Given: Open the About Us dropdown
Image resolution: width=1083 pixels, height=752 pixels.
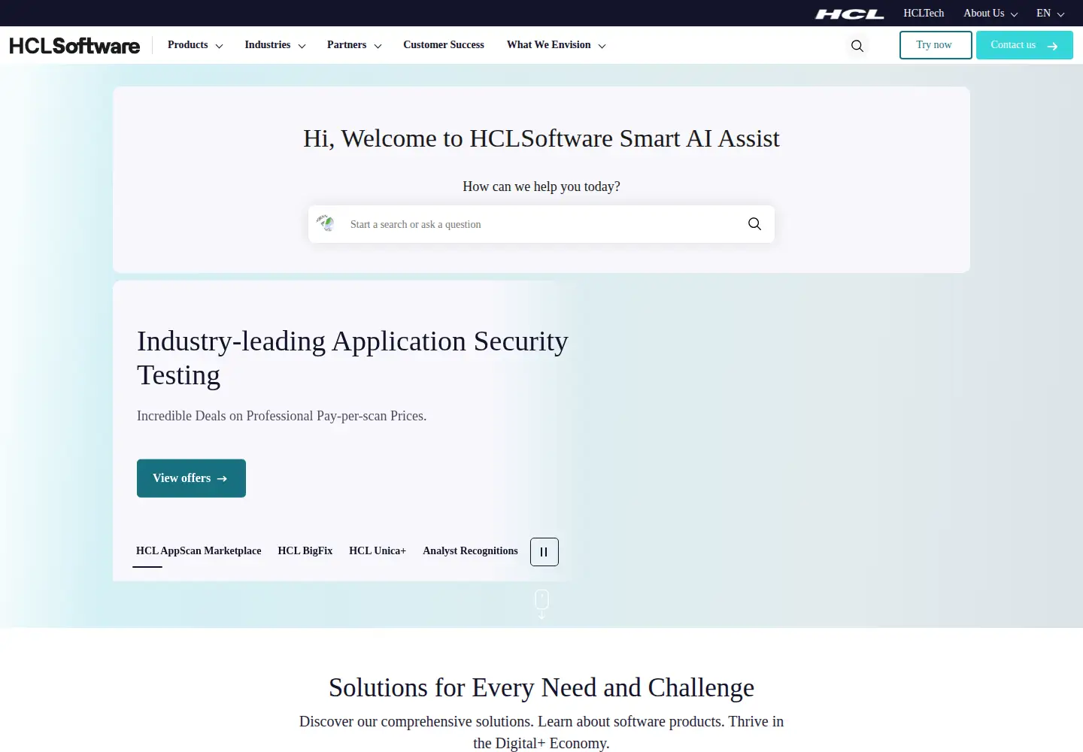Looking at the screenshot, I should pos(990,14).
